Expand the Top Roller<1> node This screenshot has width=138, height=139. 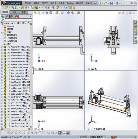click(x=2, y=77)
